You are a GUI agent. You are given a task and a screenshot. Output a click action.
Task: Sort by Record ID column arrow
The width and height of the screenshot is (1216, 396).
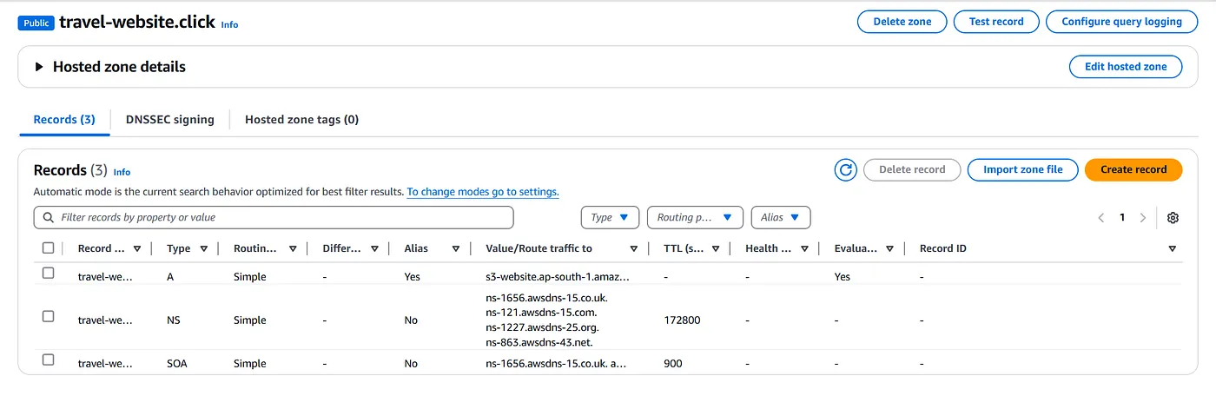click(1173, 248)
